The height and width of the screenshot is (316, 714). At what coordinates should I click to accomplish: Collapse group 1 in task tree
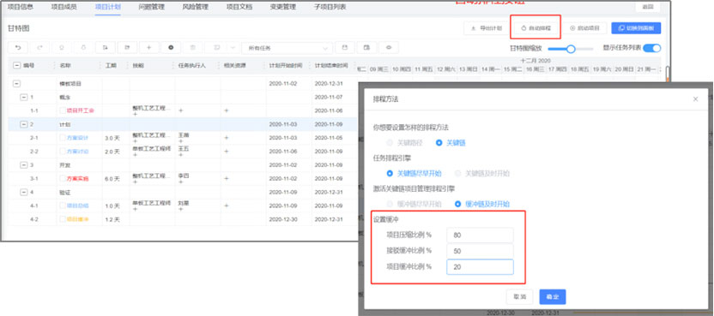[24, 97]
